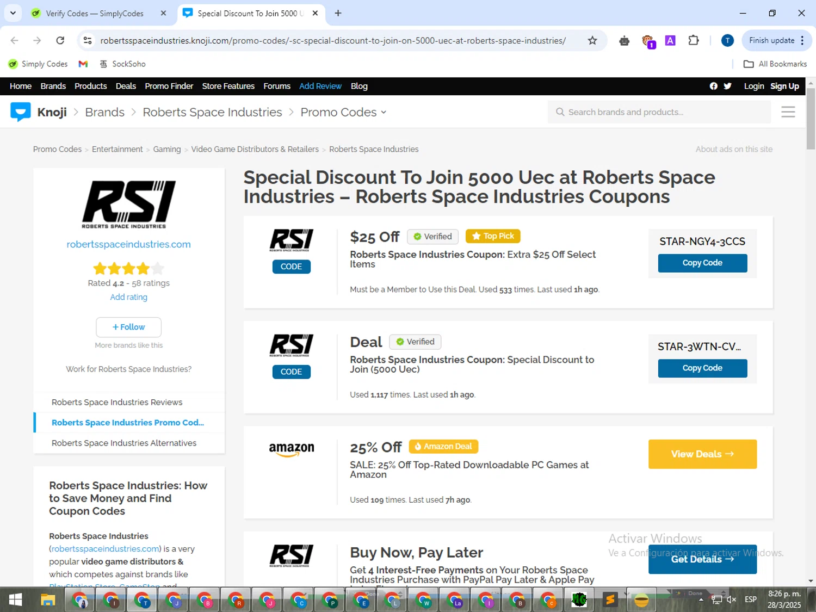Image resolution: width=816 pixels, height=612 pixels.
Task: Expand Promo Codes breadcrumb dropdown
Action: click(x=384, y=112)
